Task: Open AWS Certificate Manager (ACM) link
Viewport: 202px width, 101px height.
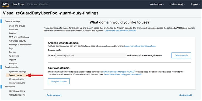Action: click(118, 72)
